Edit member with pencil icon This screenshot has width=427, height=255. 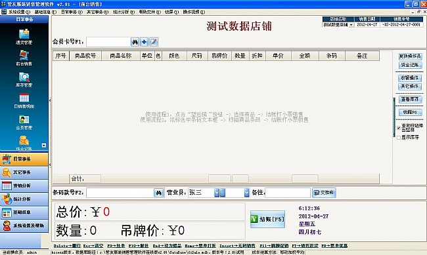[x=154, y=42]
